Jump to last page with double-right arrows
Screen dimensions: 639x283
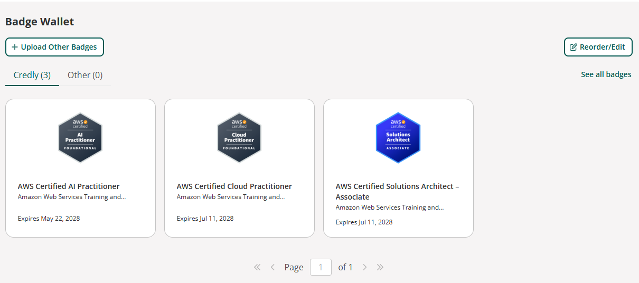click(x=380, y=267)
